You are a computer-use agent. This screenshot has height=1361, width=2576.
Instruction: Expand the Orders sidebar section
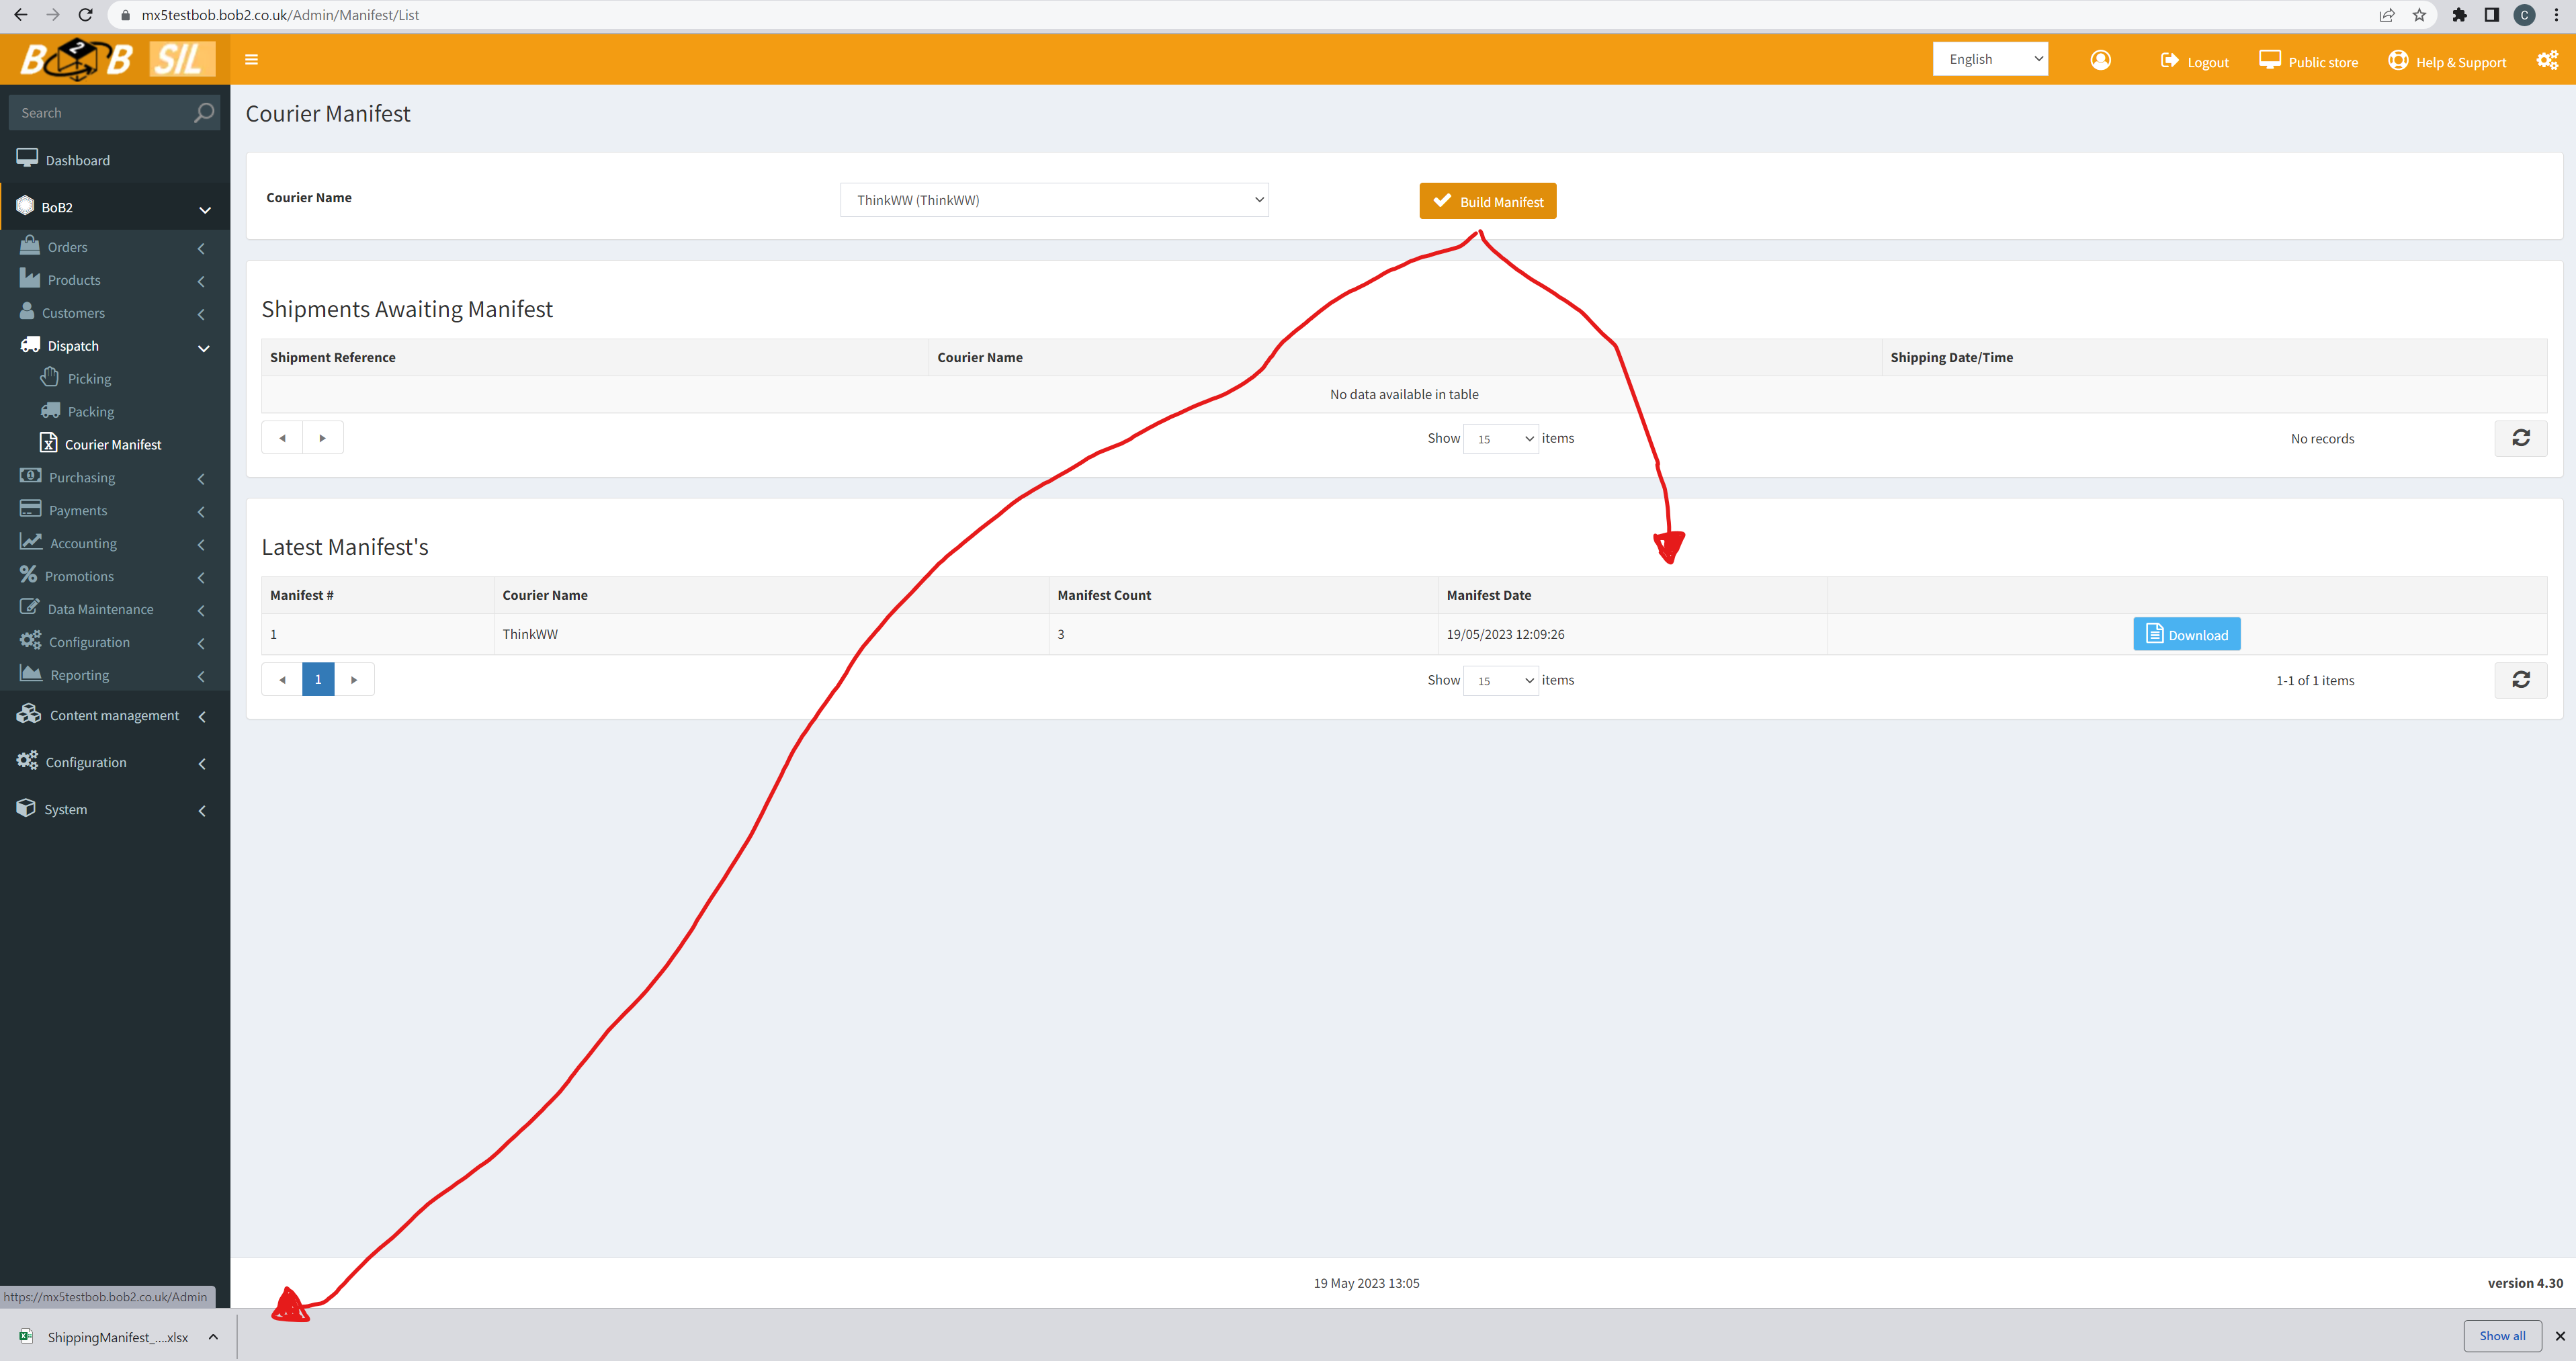click(201, 248)
